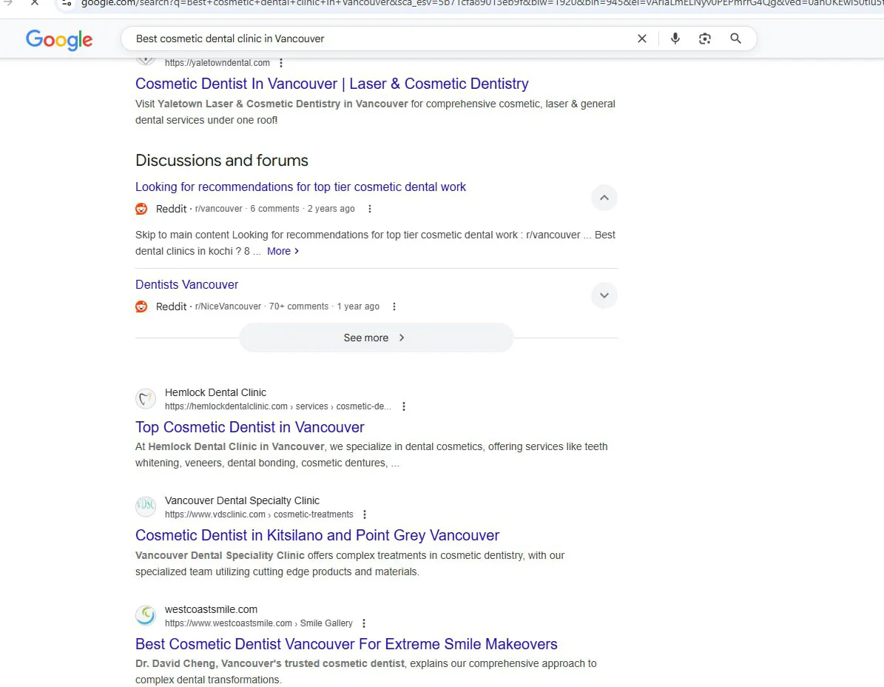
Task: Collapse the cosmetic dental work discussion
Action: (604, 198)
